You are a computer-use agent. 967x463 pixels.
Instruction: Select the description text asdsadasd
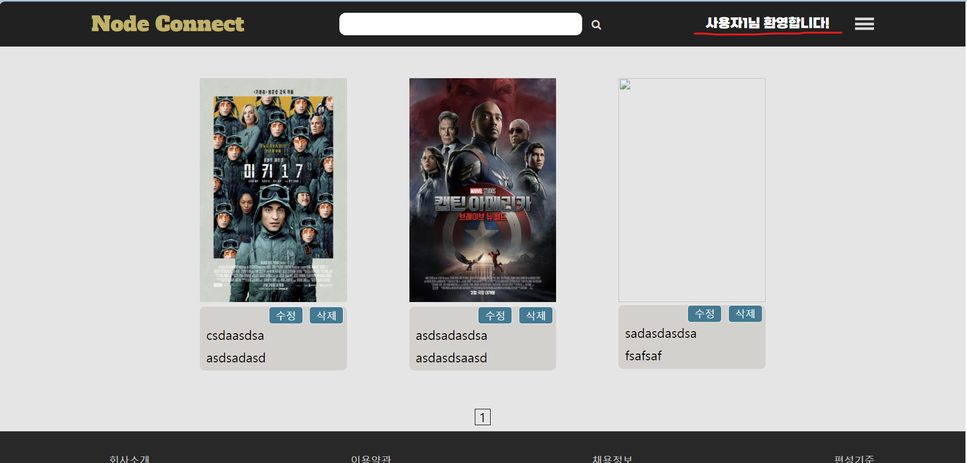point(236,358)
